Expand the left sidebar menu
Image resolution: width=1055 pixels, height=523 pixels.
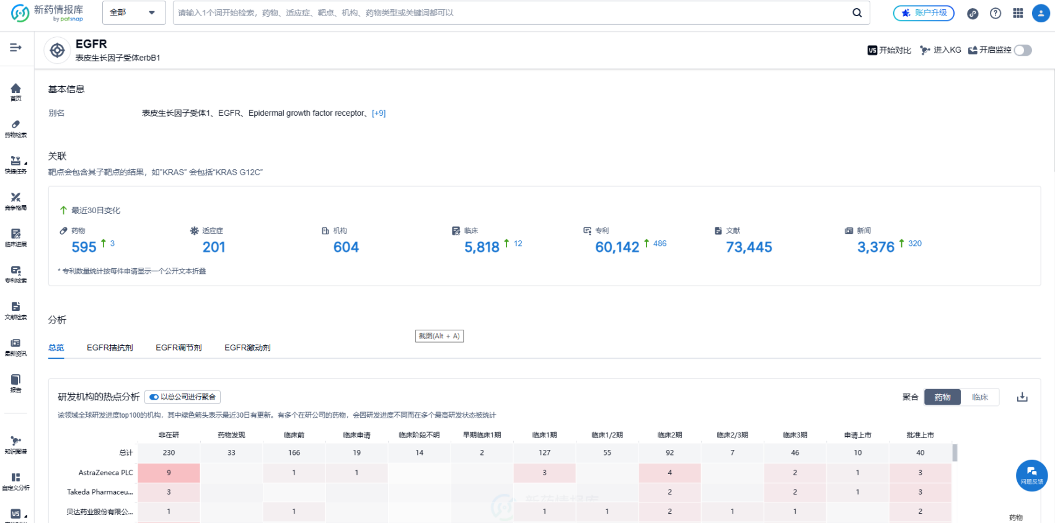click(x=15, y=48)
